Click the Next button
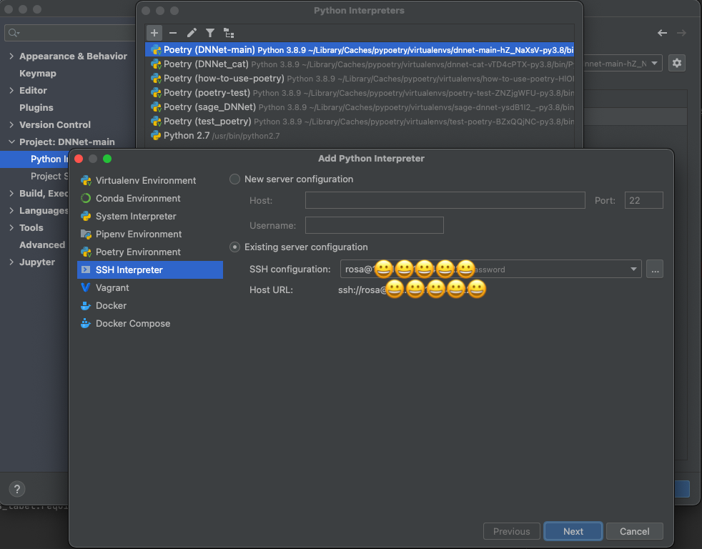 pos(573,532)
